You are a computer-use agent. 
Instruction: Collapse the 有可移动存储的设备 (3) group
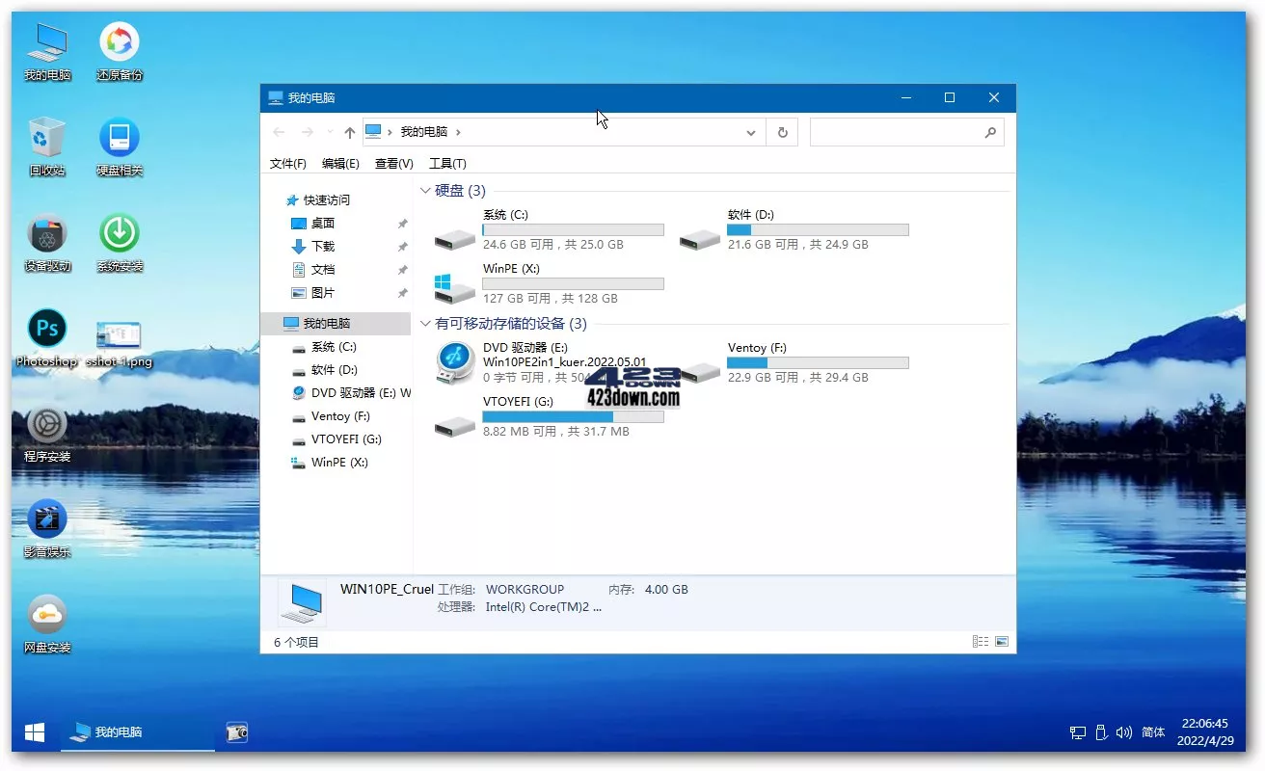coord(425,323)
